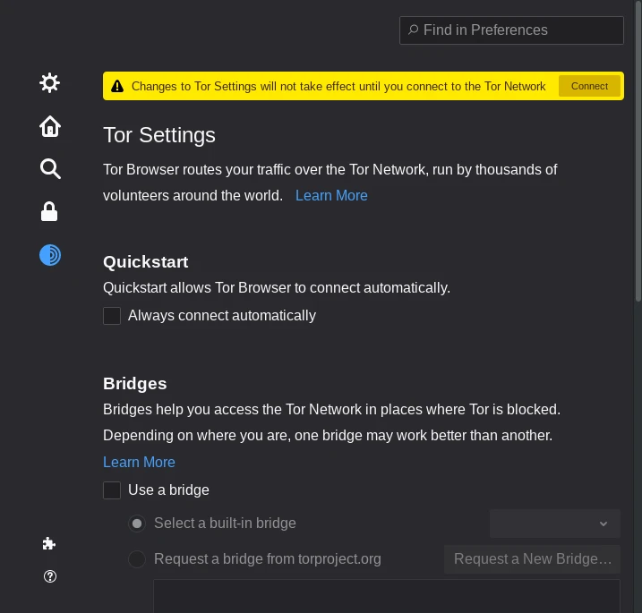Click the yellow banner warning triangle icon
Viewport: 642px width, 613px height.
click(x=117, y=87)
